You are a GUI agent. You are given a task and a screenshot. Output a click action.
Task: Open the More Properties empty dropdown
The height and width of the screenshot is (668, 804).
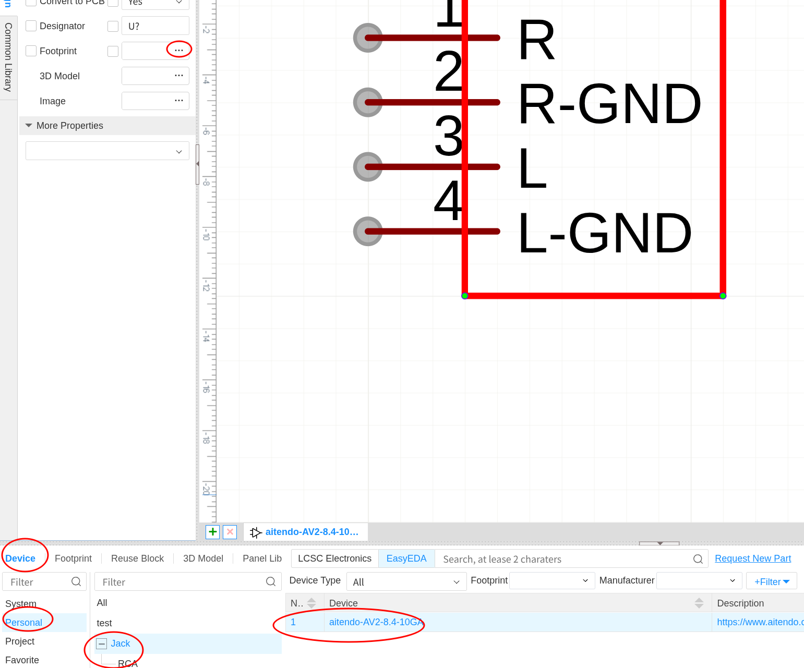[107, 151]
